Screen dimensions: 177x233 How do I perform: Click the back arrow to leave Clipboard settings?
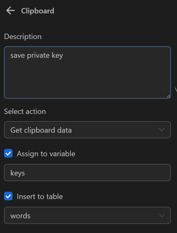[x=10, y=11]
